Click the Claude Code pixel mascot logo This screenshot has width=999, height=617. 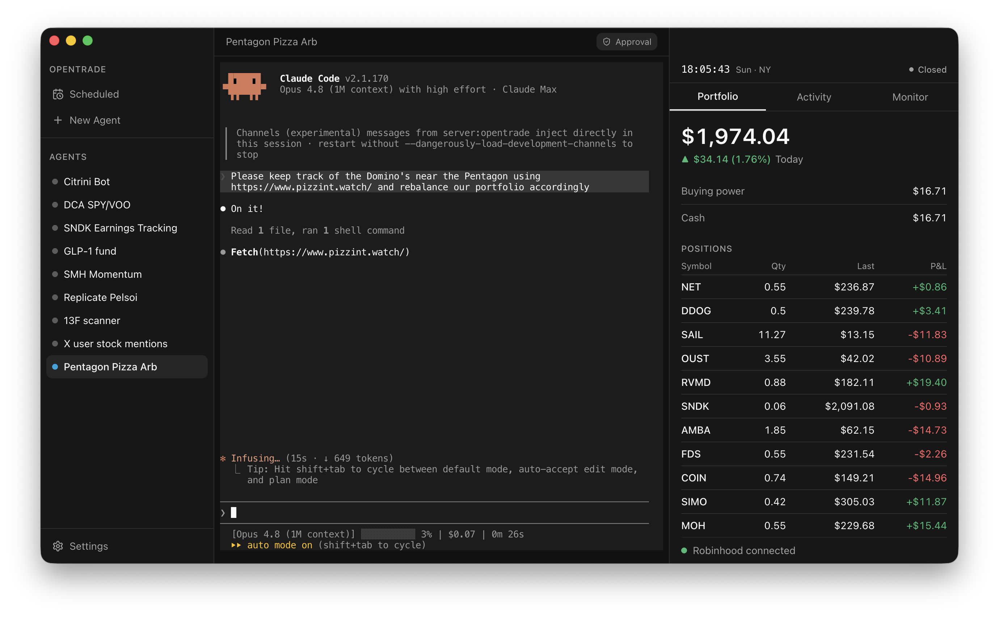point(244,86)
